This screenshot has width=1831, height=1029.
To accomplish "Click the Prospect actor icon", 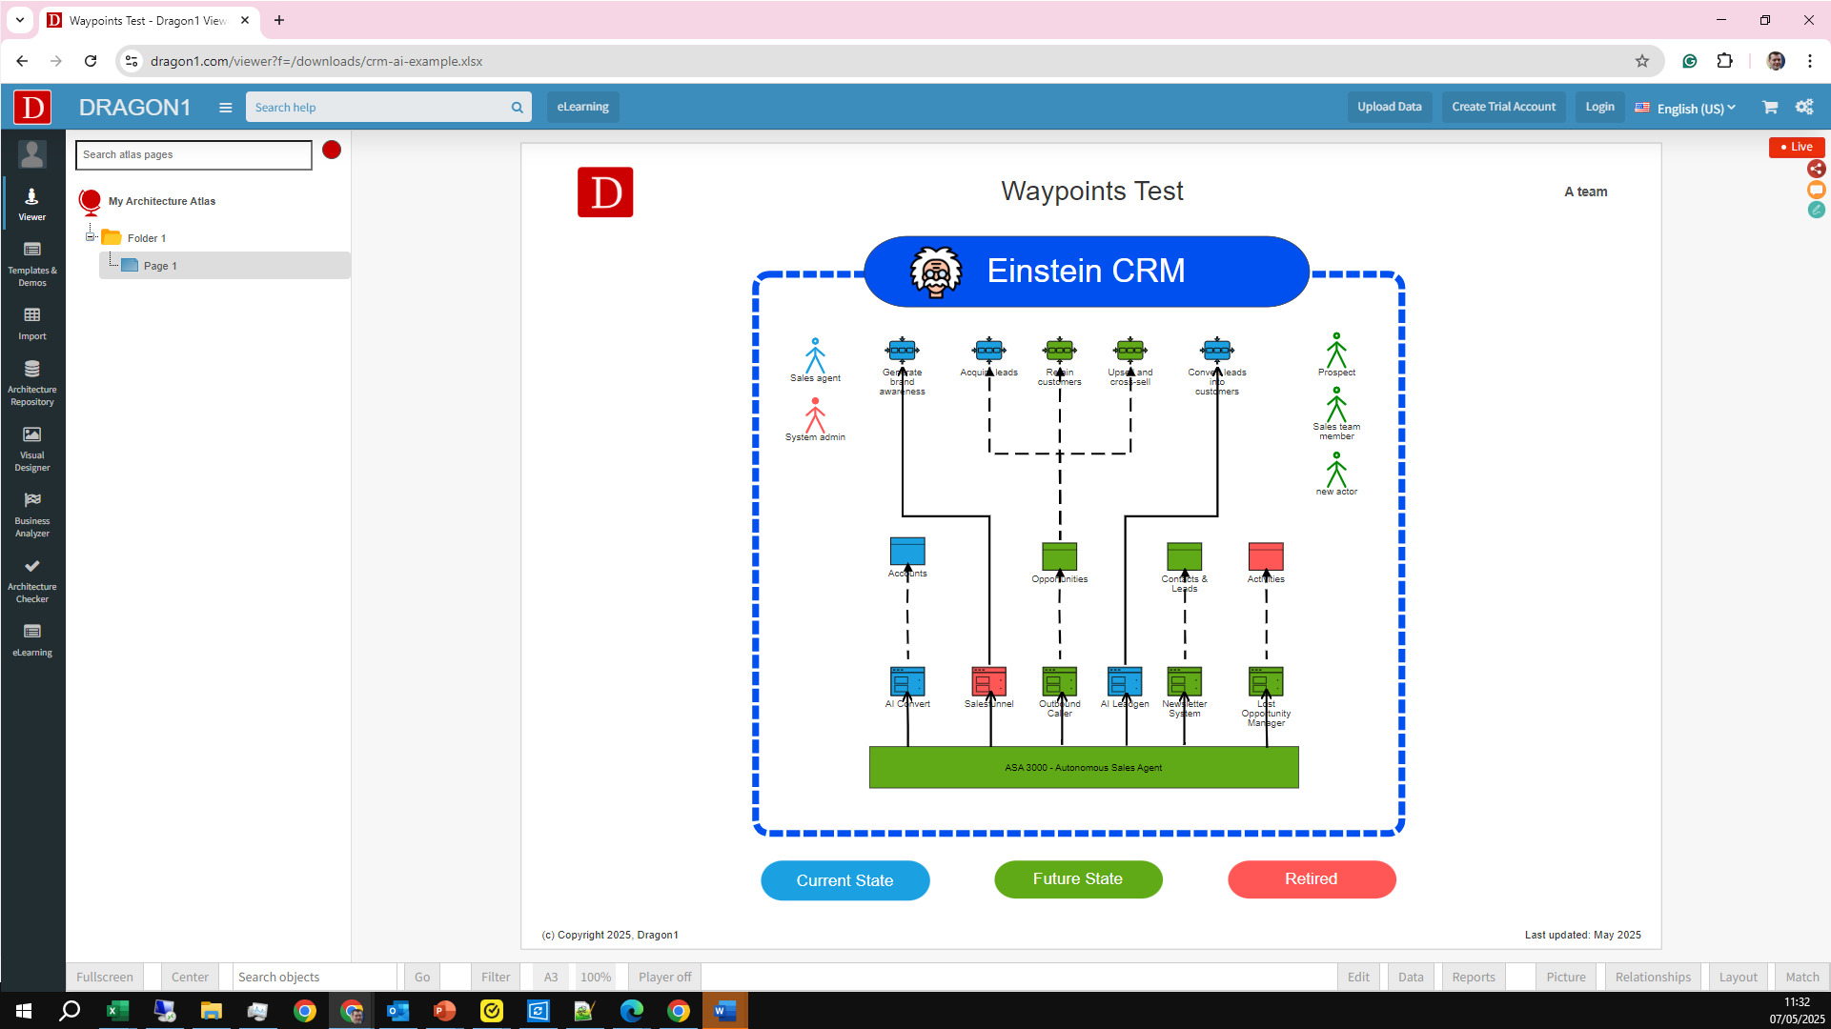I will click(x=1336, y=351).
